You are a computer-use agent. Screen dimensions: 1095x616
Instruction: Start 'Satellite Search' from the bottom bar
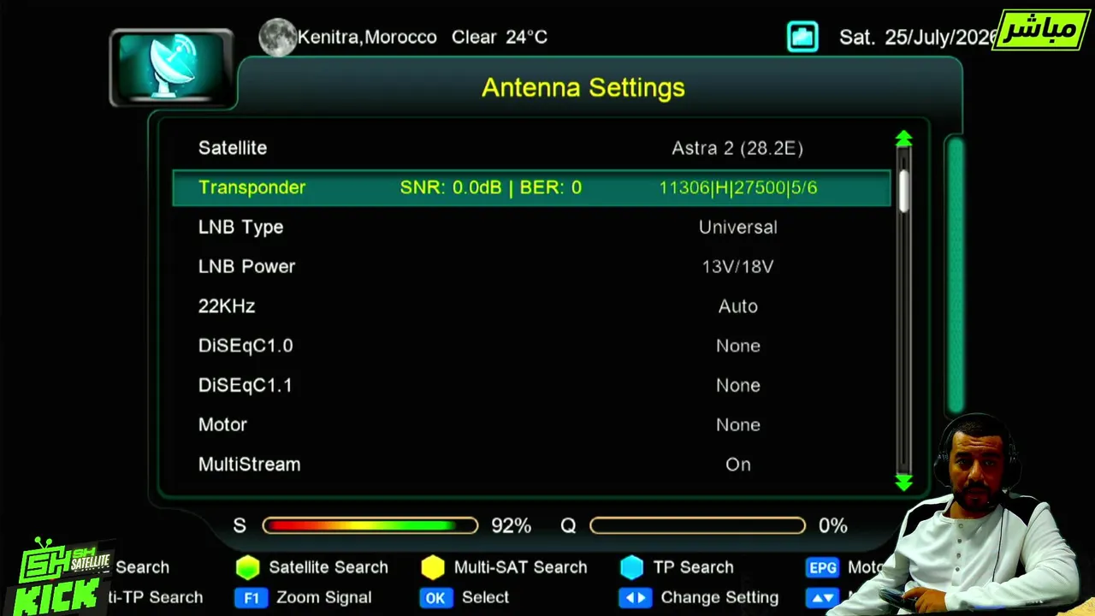(x=328, y=567)
